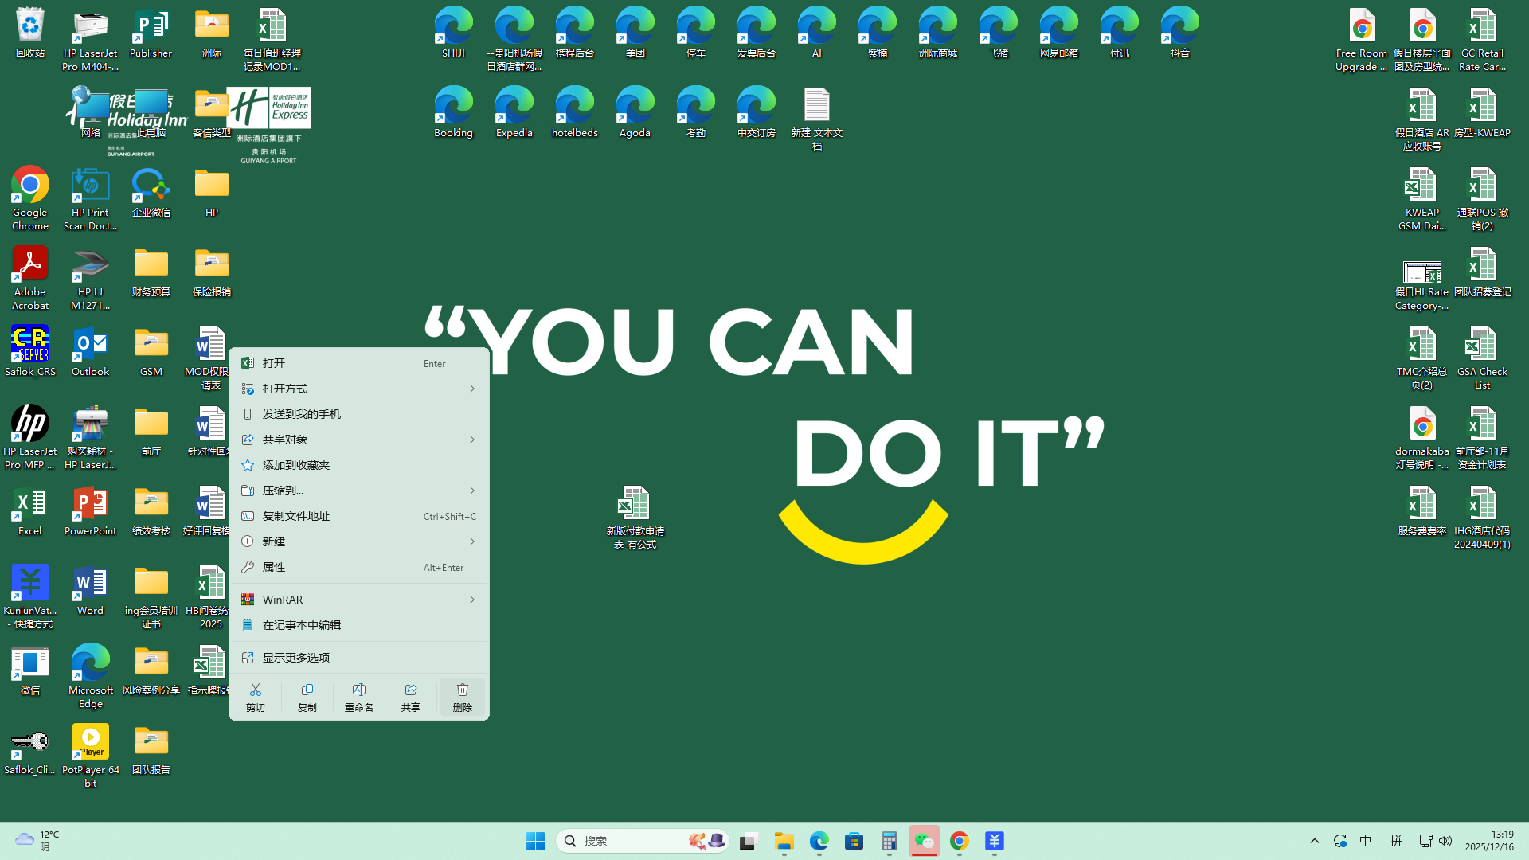Open WeChat from the taskbar

(924, 841)
